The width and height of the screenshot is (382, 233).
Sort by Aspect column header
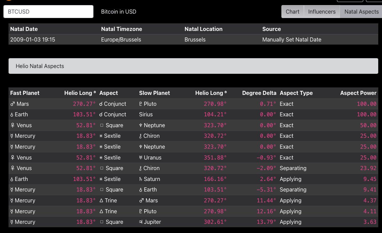(x=108, y=93)
